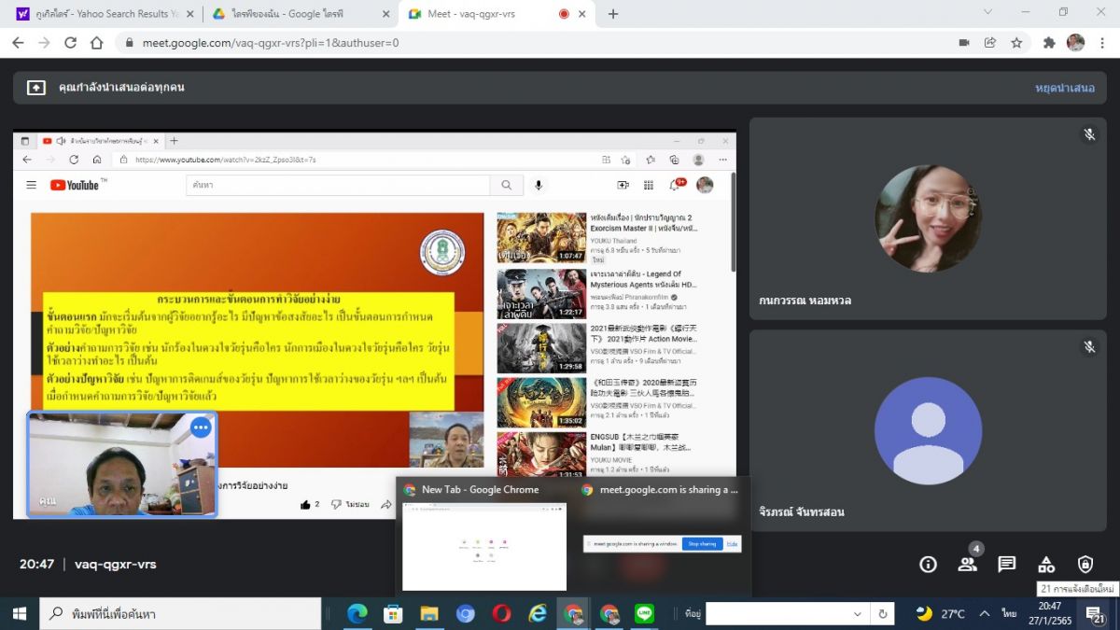This screenshot has width=1120, height=630.
Task: Open the meeting details info icon
Action: click(928, 565)
